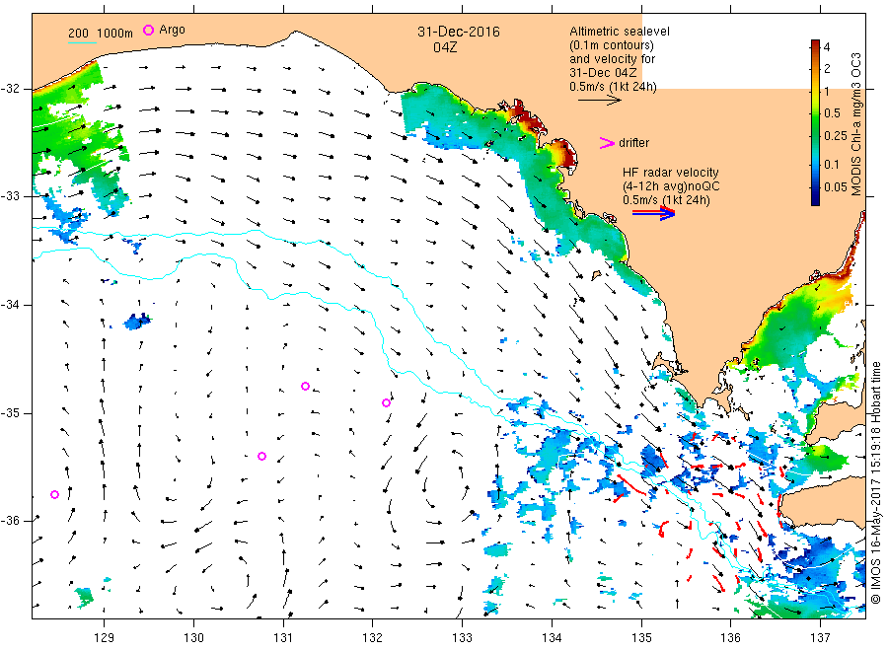Click the '0.5m/s (1kt 24h)' altimetric scale text
This screenshot has height=651, width=888.
614,87
